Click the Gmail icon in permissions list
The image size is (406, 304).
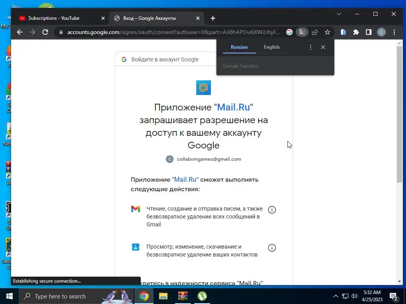pyautogui.click(x=136, y=209)
